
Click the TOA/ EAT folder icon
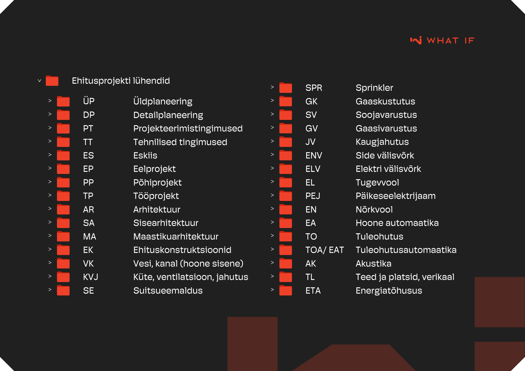pyautogui.click(x=286, y=250)
